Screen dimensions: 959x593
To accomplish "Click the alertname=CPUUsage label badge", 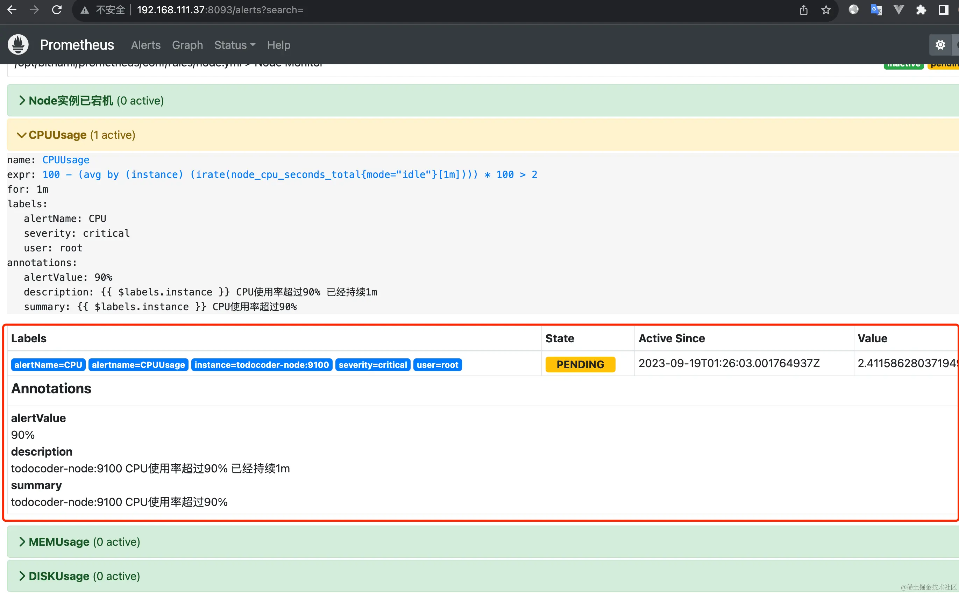I will tap(138, 365).
